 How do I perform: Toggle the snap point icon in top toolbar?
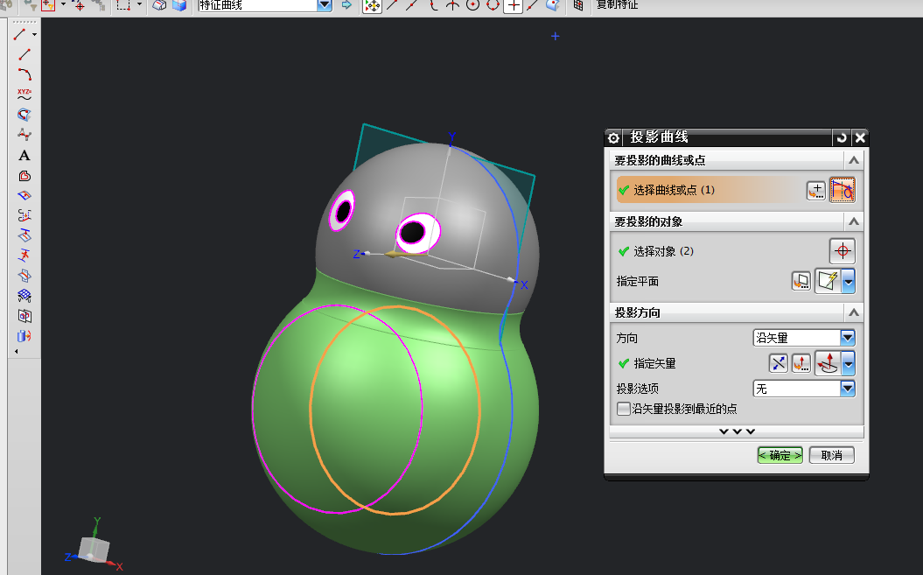[x=374, y=7]
